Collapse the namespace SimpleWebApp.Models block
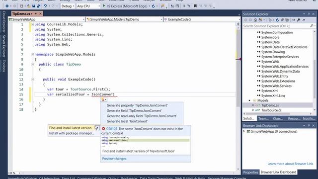This screenshot has width=318, height=179. point(32,54)
